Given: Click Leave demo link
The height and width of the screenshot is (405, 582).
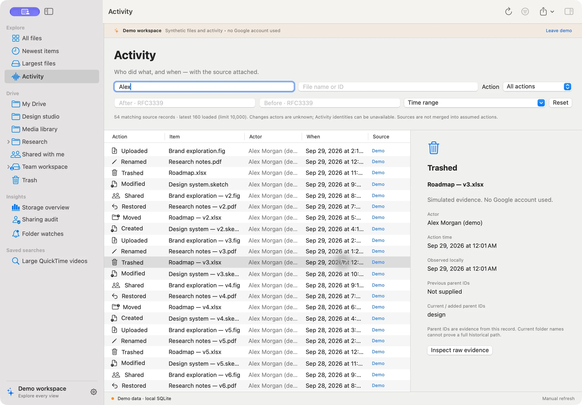Looking at the screenshot, I should (x=559, y=31).
